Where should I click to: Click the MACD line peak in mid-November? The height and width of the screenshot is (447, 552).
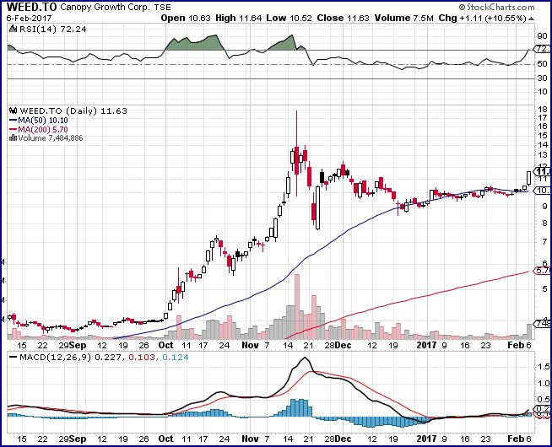tap(305, 358)
